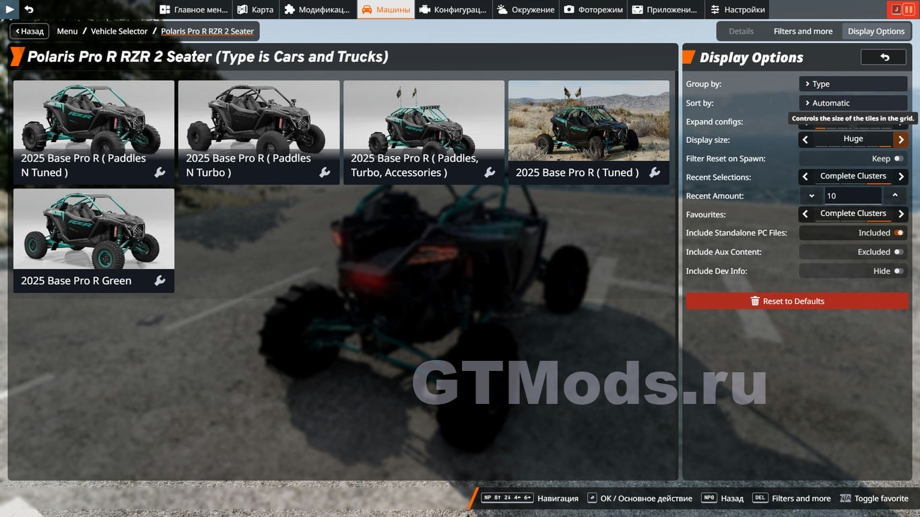The height and width of the screenshot is (517, 920).
Task: Select 2025 Base Pro R (Tuned) thumbnail
Action: (x=588, y=121)
